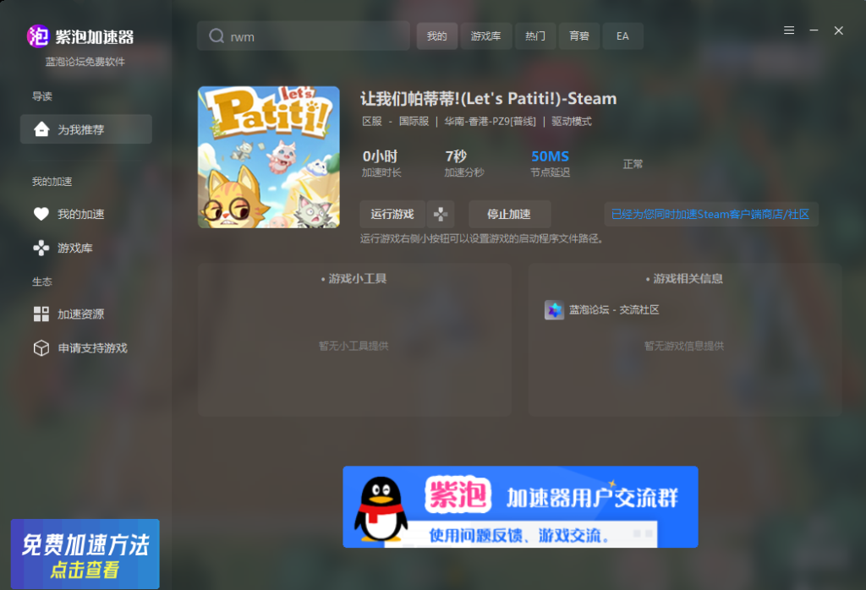Click the 生态 sidebar section header

tap(42, 282)
